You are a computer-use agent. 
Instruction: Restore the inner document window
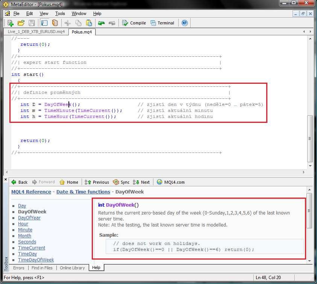pyautogui.click(x=303, y=14)
